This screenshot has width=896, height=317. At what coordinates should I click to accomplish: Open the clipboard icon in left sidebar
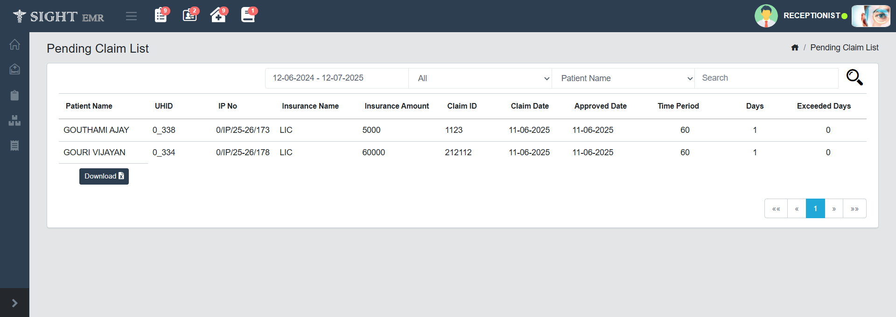pos(14,96)
